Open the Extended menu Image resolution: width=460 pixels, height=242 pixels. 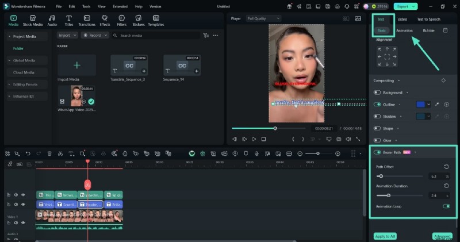120,6
